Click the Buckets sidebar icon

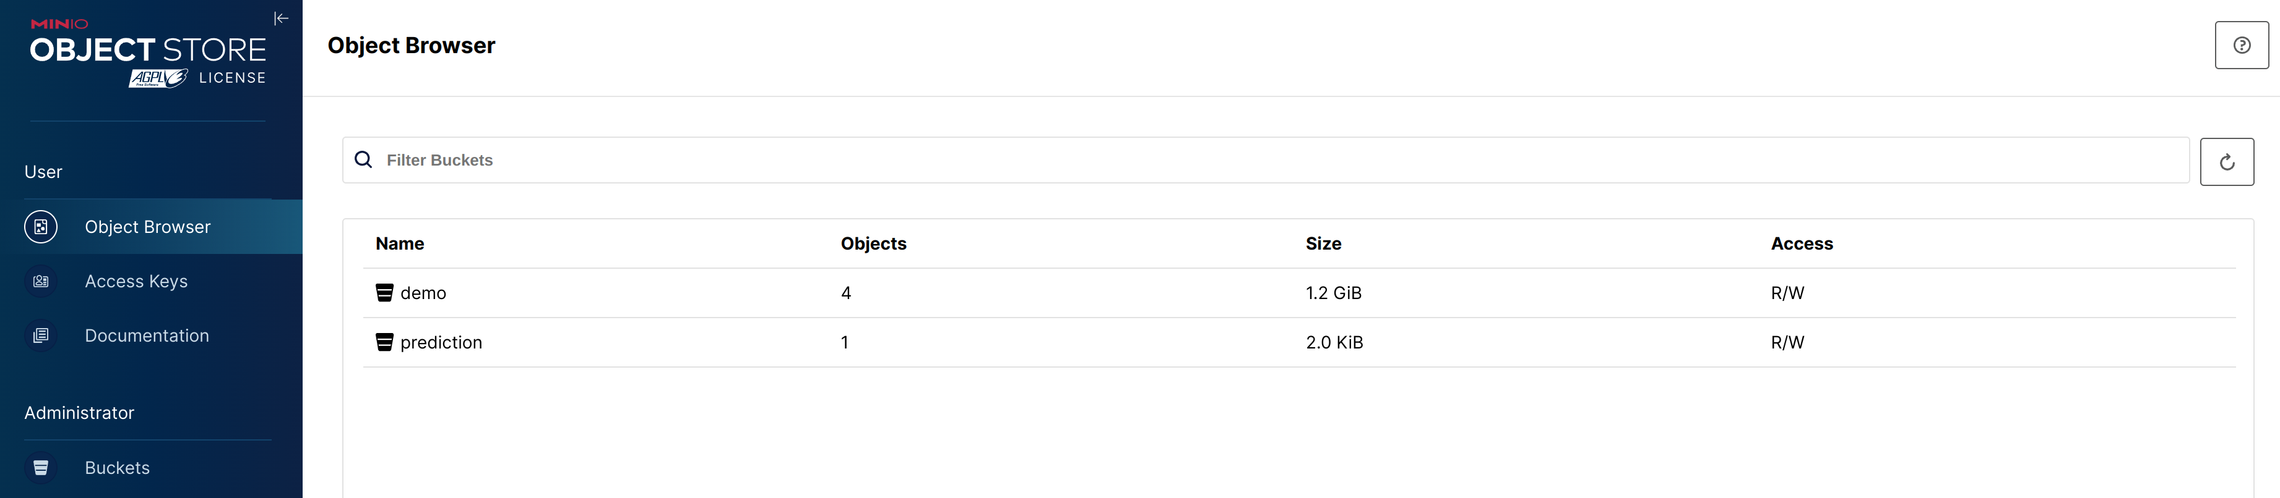[x=41, y=468]
